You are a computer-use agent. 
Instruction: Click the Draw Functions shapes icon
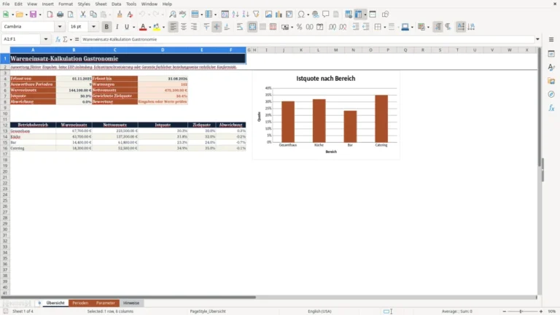(x=385, y=15)
